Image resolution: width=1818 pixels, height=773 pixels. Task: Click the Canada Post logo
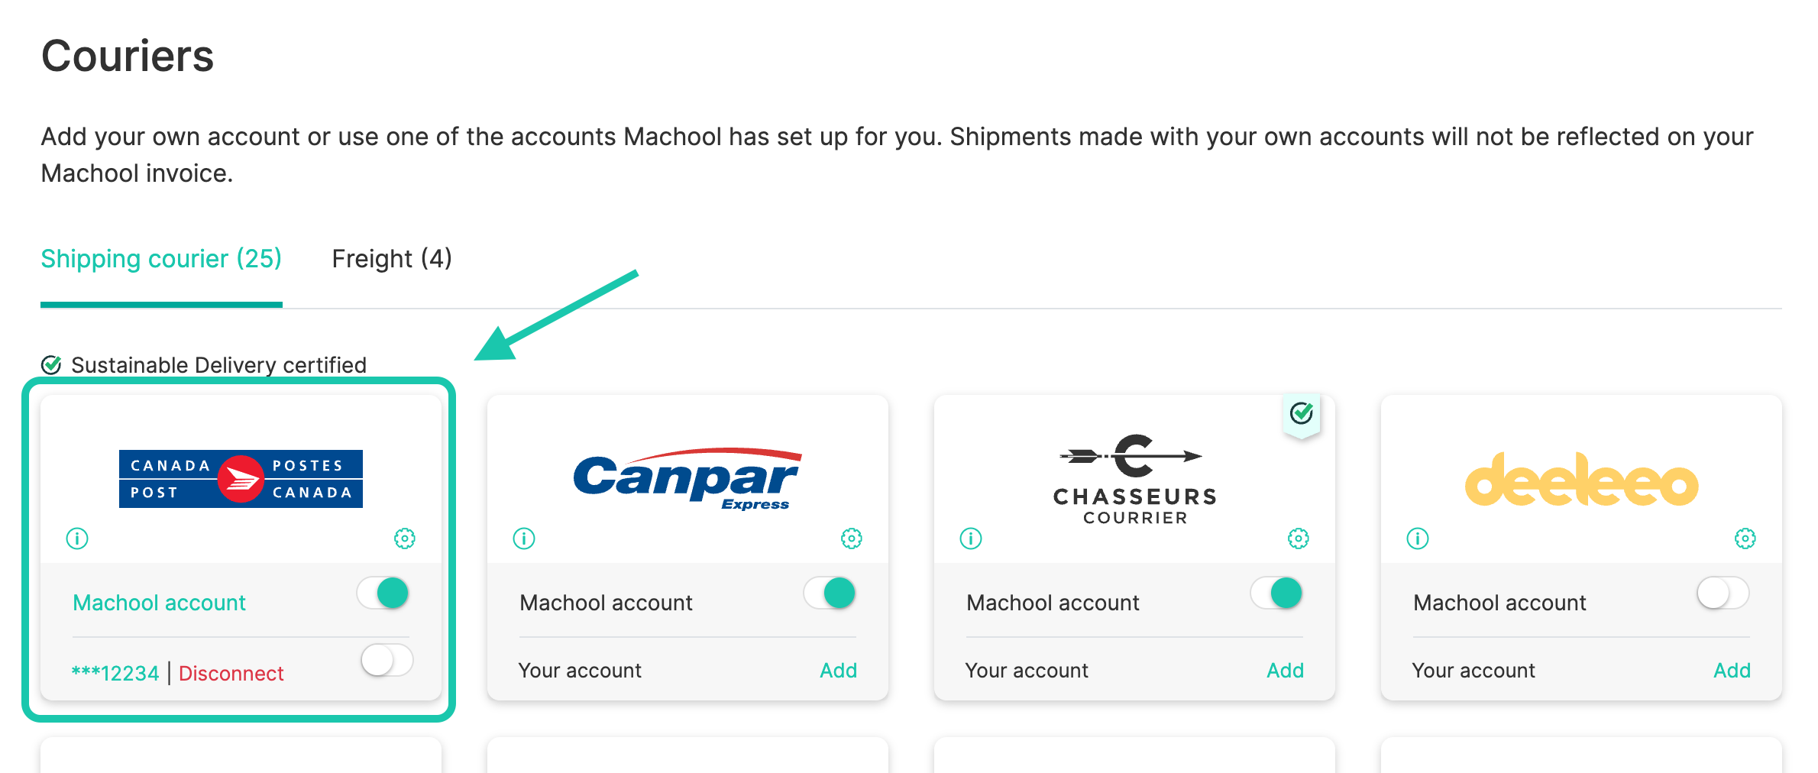[241, 479]
